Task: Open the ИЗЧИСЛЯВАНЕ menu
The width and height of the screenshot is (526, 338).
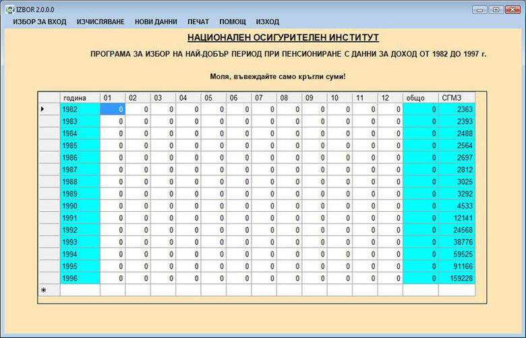Action: tap(100, 22)
